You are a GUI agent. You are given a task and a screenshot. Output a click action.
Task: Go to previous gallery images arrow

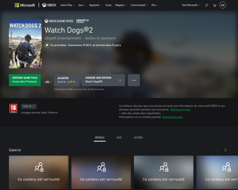tap(218, 150)
